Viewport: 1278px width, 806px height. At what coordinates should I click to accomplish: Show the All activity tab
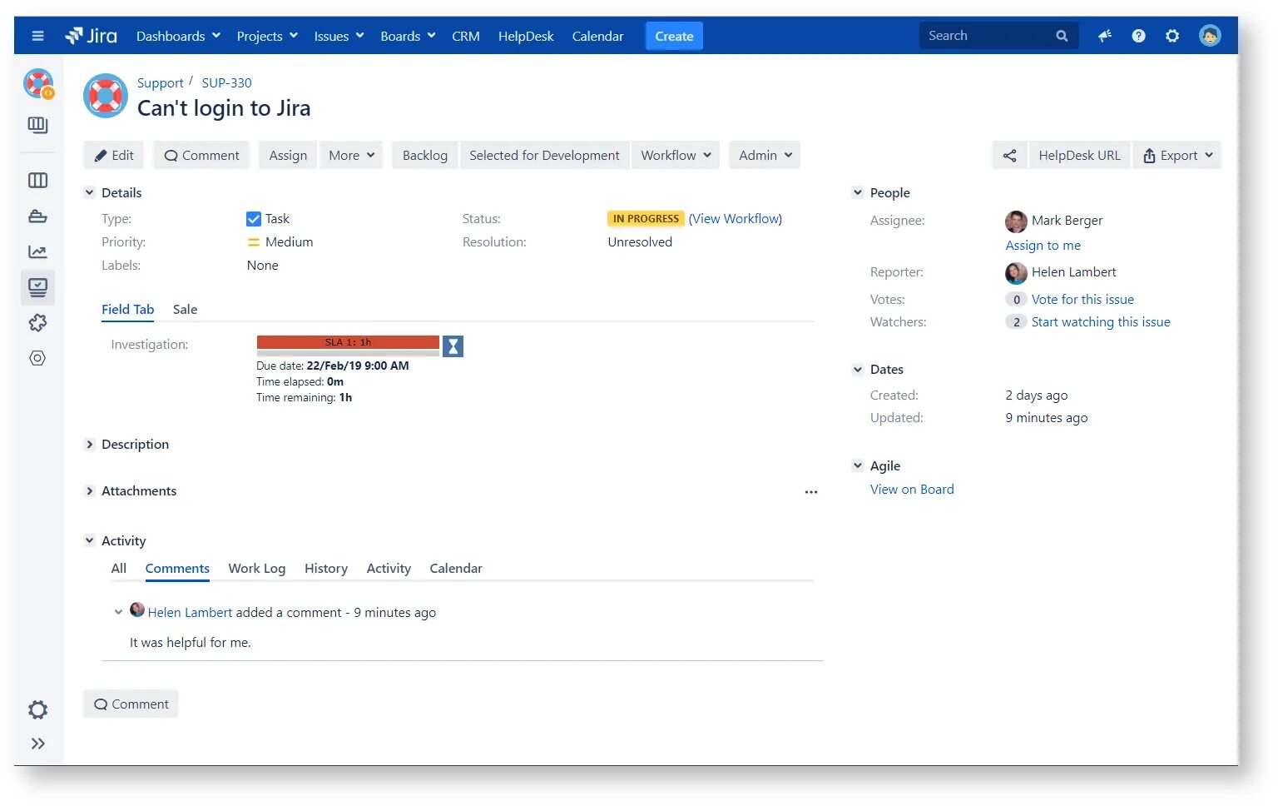pyautogui.click(x=119, y=569)
